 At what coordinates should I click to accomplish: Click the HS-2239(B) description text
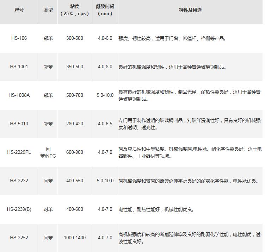click(x=156, y=209)
